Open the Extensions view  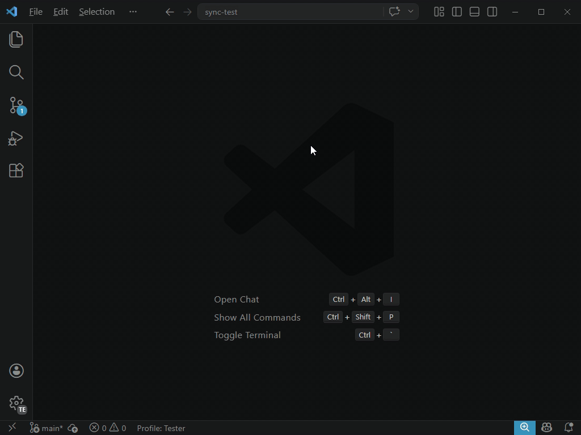tap(16, 170)
